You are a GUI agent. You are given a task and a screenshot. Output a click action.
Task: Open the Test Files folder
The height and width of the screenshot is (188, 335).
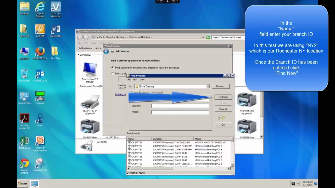point(56,53)
